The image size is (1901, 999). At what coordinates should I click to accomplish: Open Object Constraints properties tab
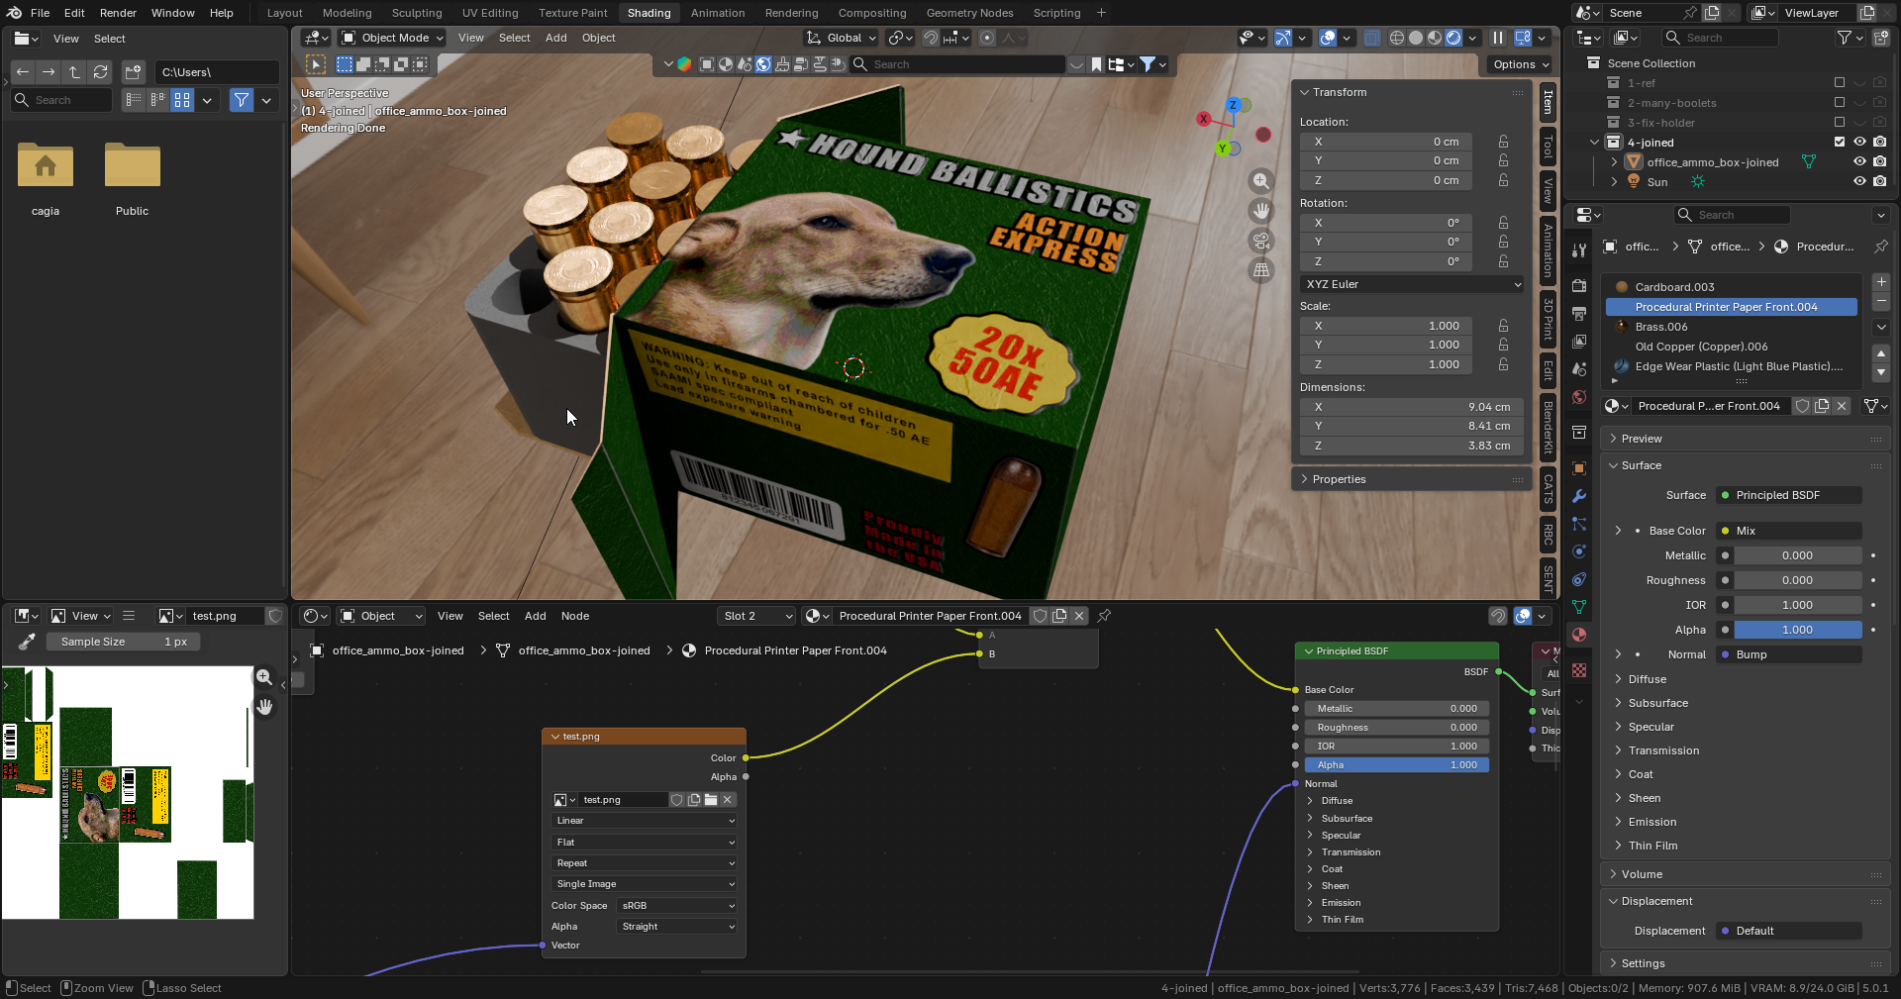[1579, 579]
